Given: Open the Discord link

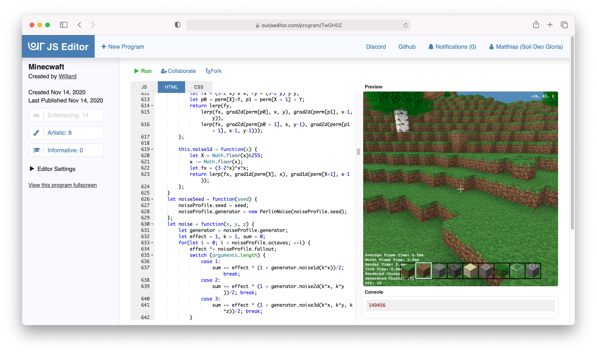Looking at the screenshot, I should point(376,47).
